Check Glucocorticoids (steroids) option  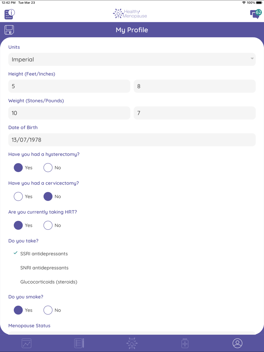click(49, 282)
